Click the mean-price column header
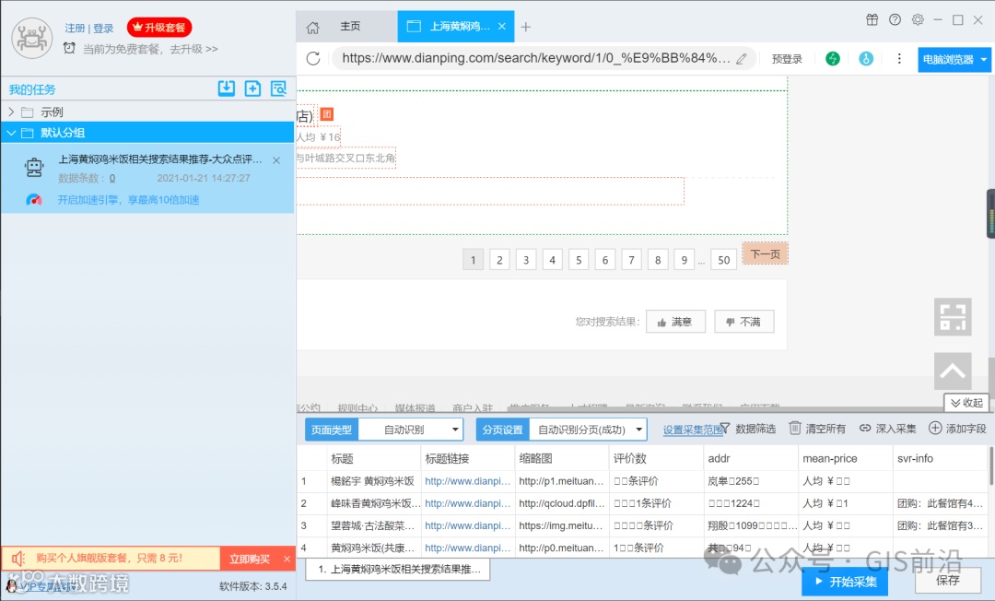This screenshot has width=995, height=601. (845, 458)
